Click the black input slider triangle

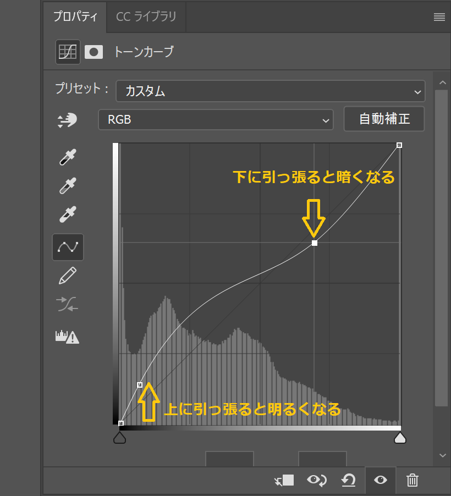tap(120, 438)
